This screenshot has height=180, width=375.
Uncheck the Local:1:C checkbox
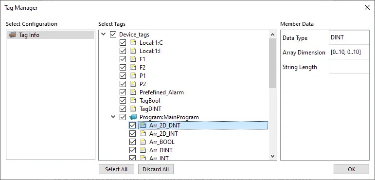123,43
